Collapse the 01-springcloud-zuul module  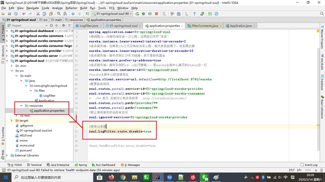coord(7,61)
